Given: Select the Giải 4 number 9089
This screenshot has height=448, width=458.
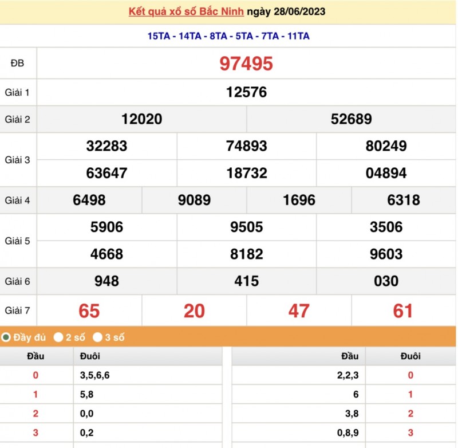Looking at the screenshot, I should tap(194, 200).
